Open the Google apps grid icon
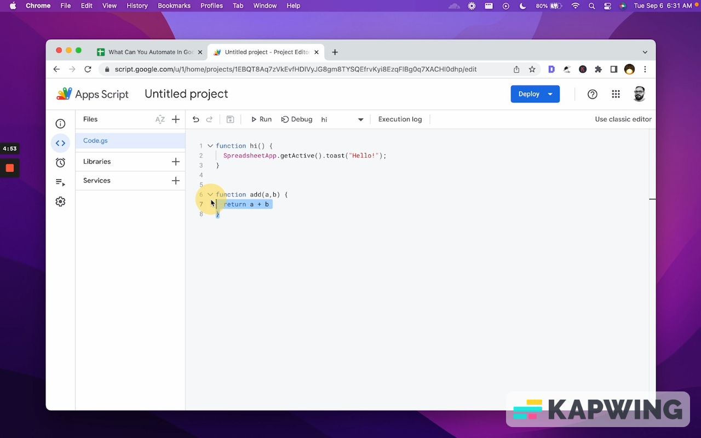701x438 pixels. [x=616, y=94]
